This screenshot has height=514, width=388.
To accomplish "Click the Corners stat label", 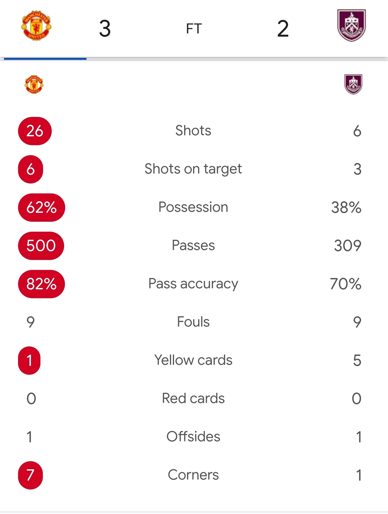I will (x=193, y=475).
